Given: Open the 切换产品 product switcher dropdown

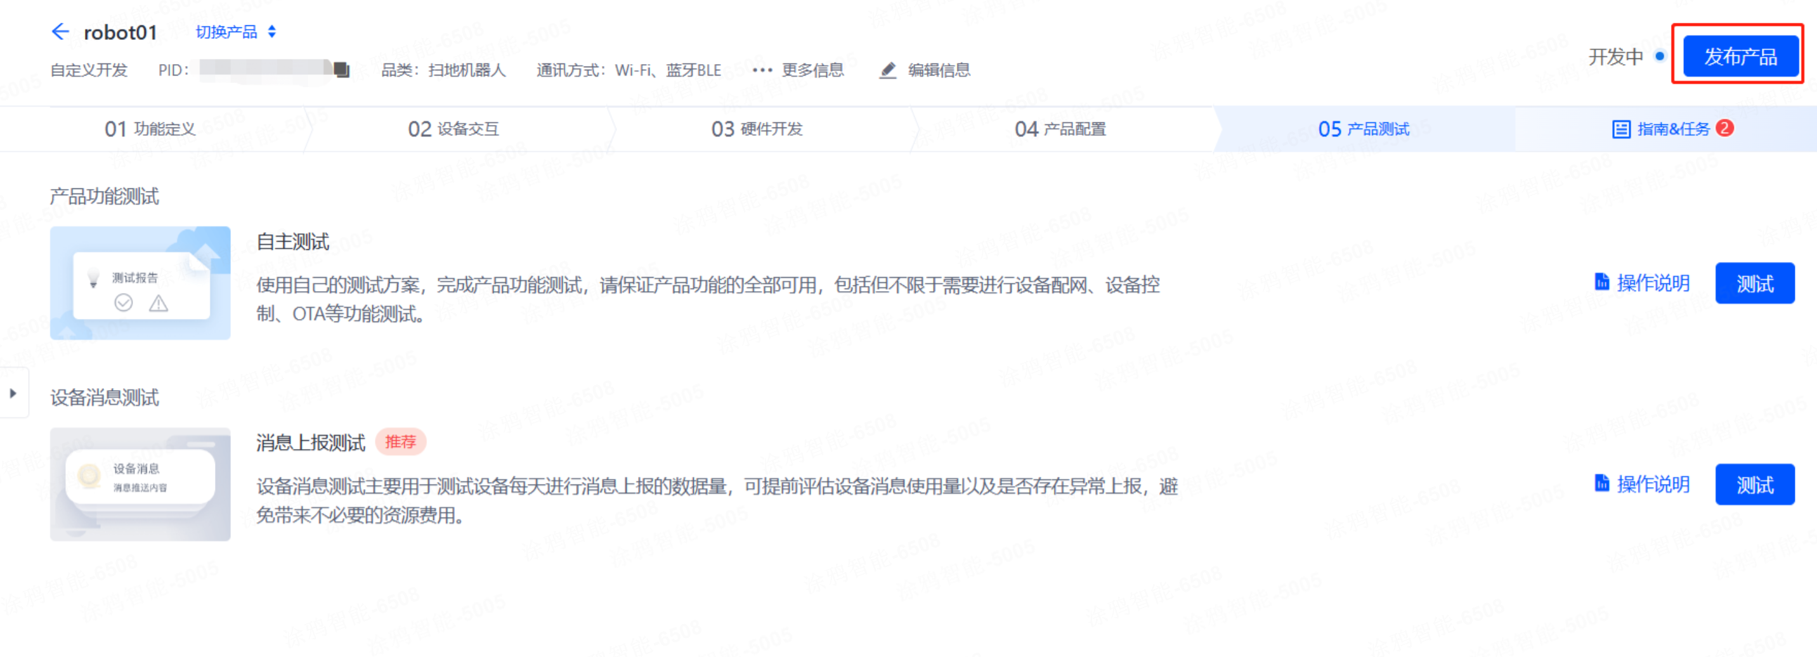Looking at the screenshot, I should 235,32.
